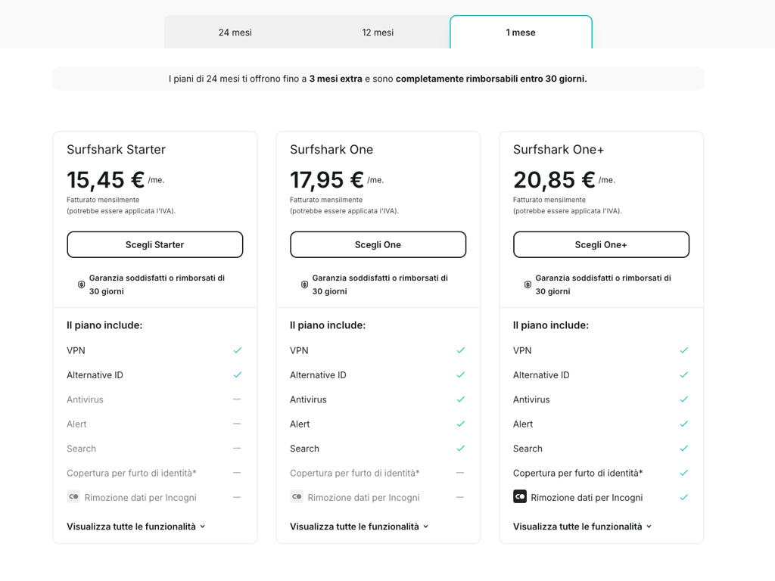Screen dimensions: 775x581
Task: Click the guarantee shield icon in Surfshark One card
Action: click(304, 284)
